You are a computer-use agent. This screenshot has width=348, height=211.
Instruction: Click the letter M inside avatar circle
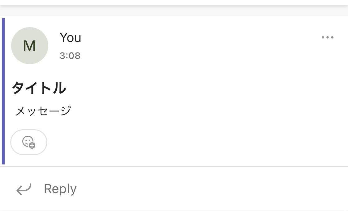(29, 46)
